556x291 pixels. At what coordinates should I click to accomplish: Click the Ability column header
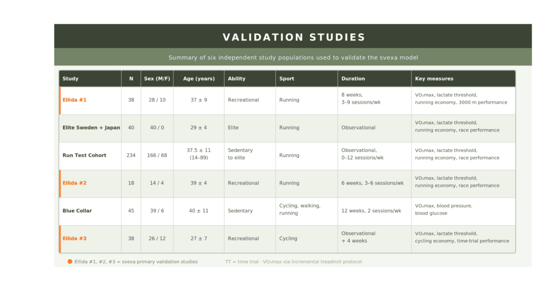[x=236, y=79]
